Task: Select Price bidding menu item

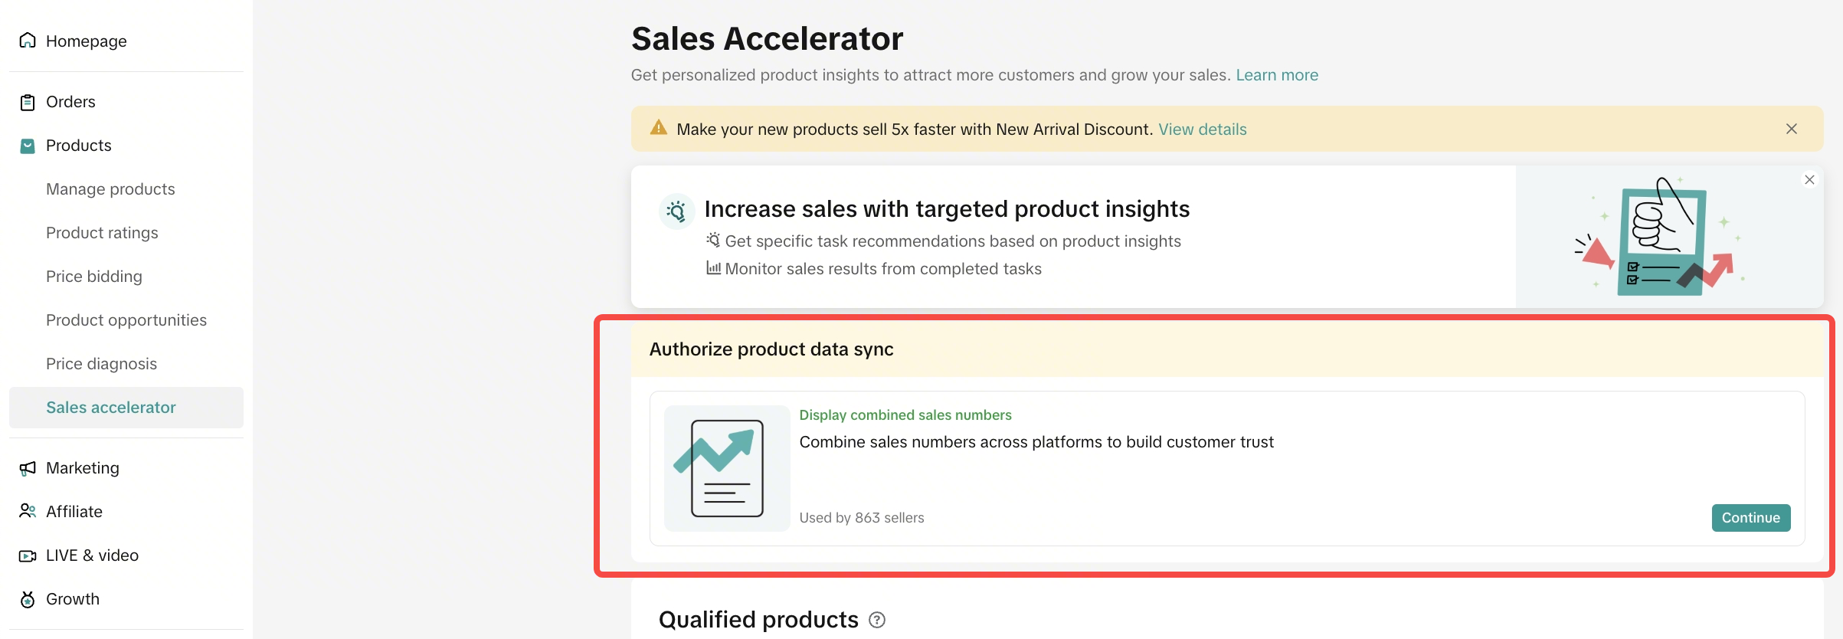Action: click(x=94, y=277)
